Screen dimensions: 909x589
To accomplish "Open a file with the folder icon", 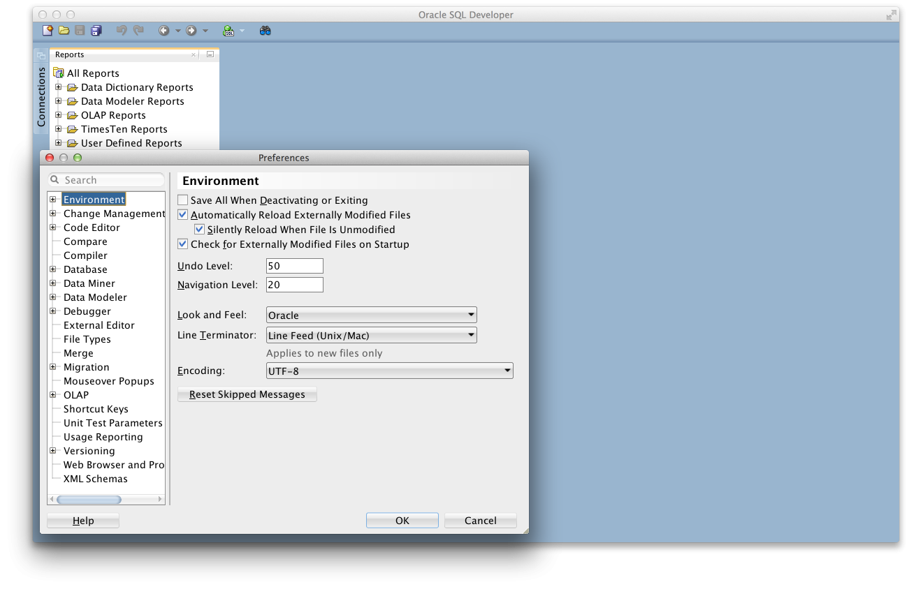I will (64, 31).
